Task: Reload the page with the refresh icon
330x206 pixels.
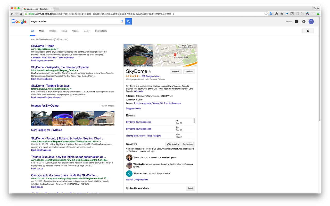Action: (x=21, y=14)
